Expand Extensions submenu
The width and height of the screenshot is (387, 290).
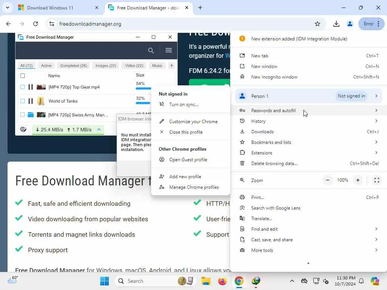(x=309, y=153)
